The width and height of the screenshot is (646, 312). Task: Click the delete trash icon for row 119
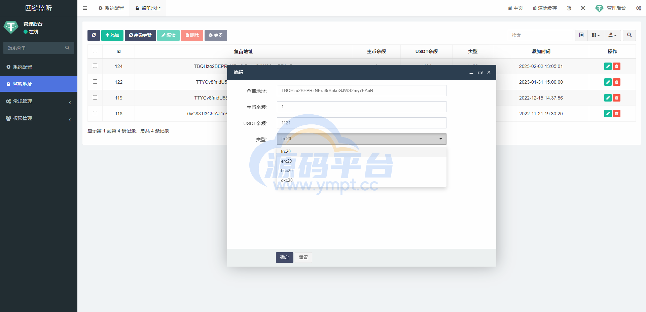617,98
